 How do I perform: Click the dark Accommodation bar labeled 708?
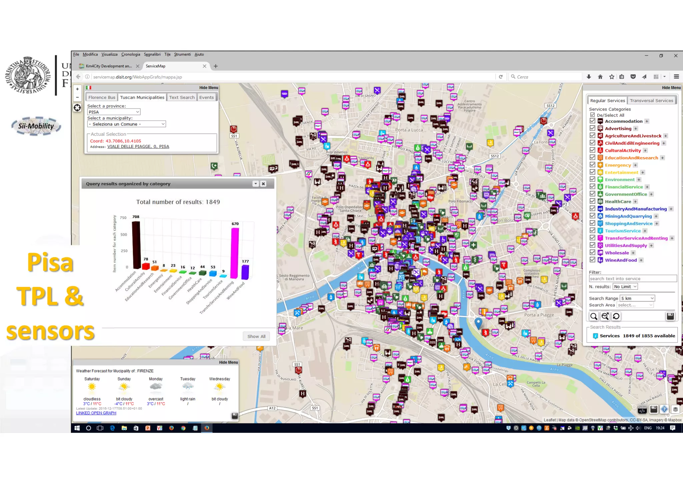136,245
